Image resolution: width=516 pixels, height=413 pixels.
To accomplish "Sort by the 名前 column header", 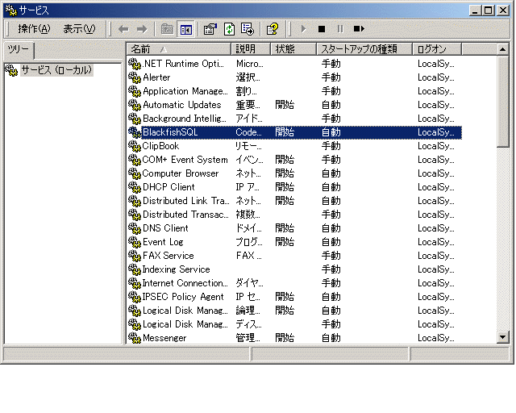I will (179, 49).
